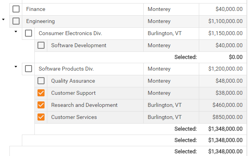This screenshot has height=156, width=250.
Task: Uncheck the Customer Support checkbox
Action: click(41, 93)
